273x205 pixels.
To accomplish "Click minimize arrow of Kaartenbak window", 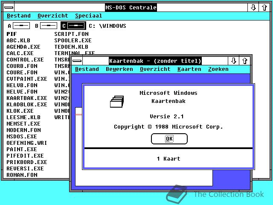I will [x=233, y=61].
